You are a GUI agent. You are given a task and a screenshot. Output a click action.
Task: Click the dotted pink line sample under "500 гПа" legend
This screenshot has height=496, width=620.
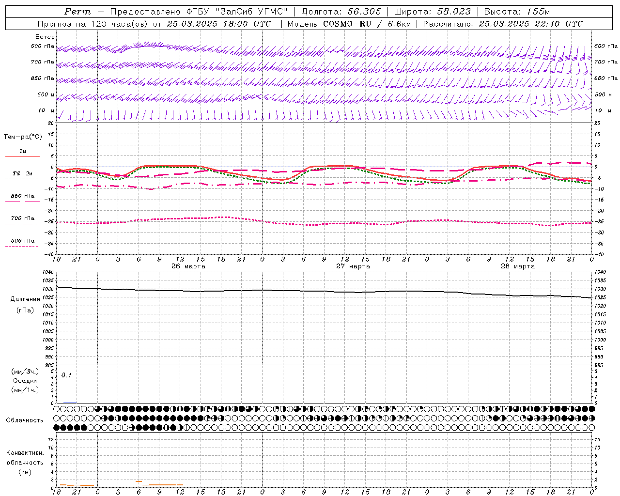click(21, 247)
